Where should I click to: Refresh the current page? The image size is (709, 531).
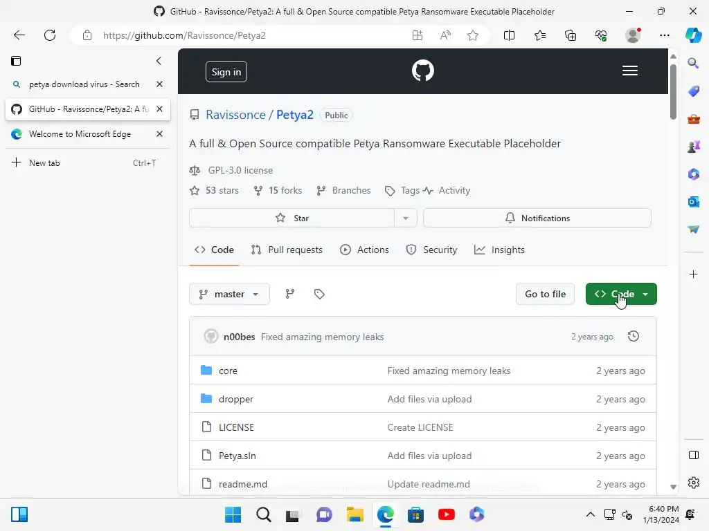(50, 35)
